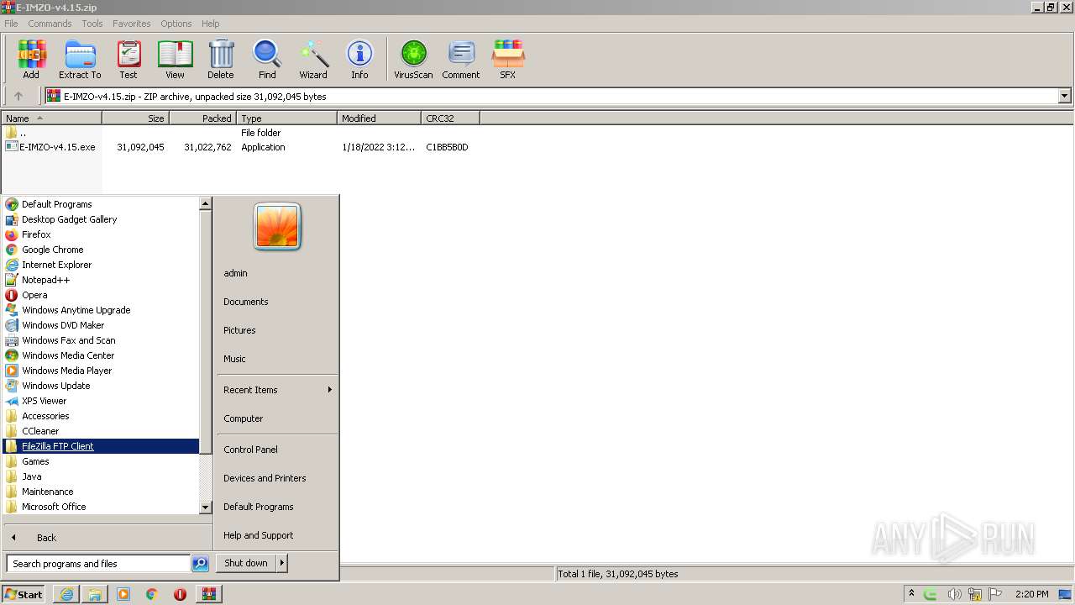This screenshot has height=605, width=1075.
Task: Open Windows Fax and Scan entry
Action: pyautogui.click(x=101, y=340)
